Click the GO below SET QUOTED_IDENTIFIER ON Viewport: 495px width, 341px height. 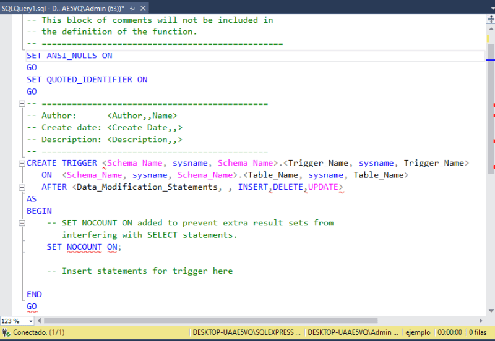(32, 91)
